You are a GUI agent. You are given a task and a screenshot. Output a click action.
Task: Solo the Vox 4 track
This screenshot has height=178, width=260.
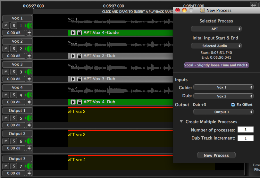click(14, 95)
